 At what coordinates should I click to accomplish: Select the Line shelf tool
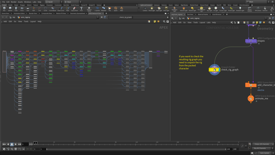pyautogui.click(x=39, y=9)
